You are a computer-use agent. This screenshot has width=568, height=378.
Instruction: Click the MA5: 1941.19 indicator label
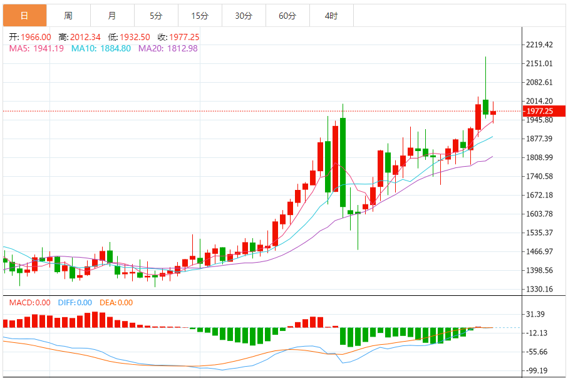(36, 48)
